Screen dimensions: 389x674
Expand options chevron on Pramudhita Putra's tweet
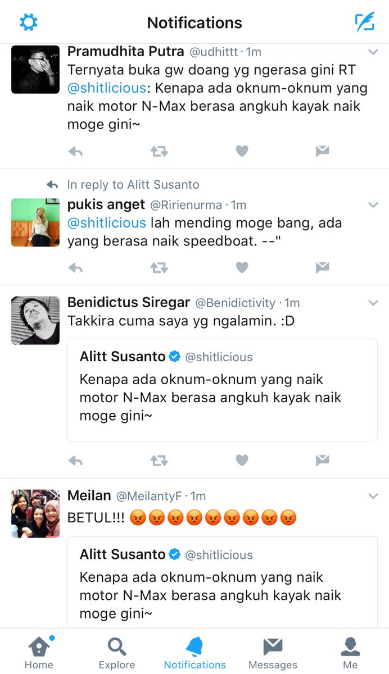click(373, 52)
